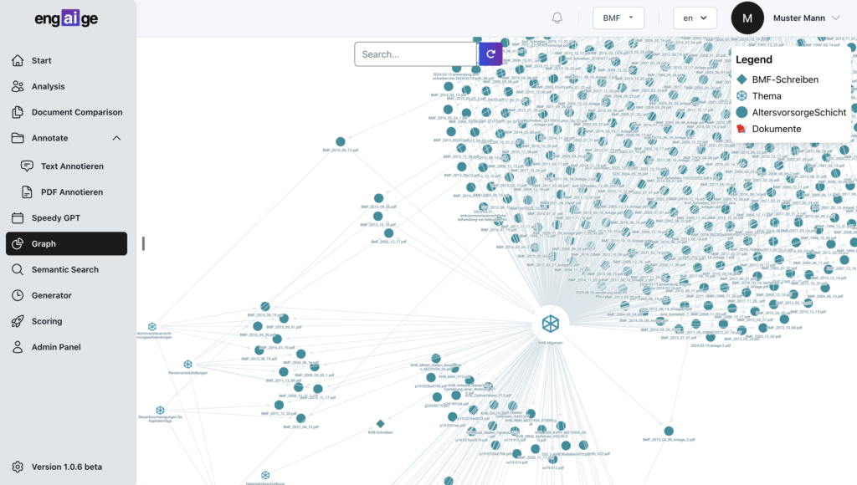Select the BMF_2021_04_13.pdf node
Screen dimensions: 857x485
301,418
